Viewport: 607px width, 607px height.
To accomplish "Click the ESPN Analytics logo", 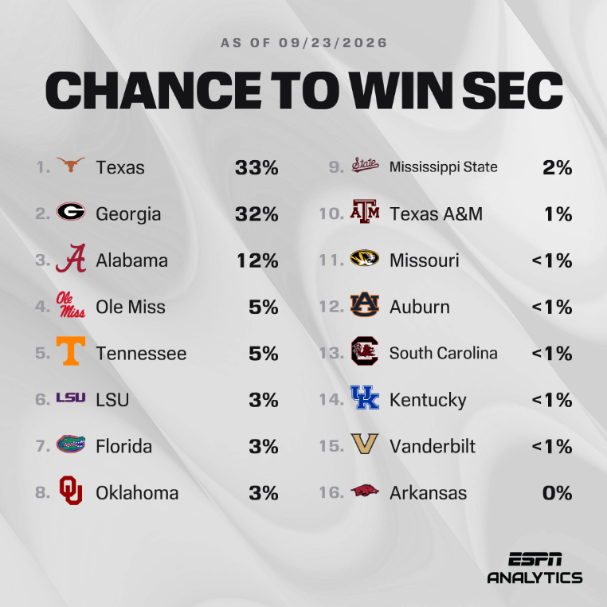I will (535, 568).
